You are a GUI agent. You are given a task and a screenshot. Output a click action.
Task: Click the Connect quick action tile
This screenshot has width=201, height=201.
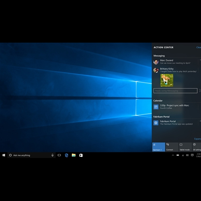[x=172, y=147]
